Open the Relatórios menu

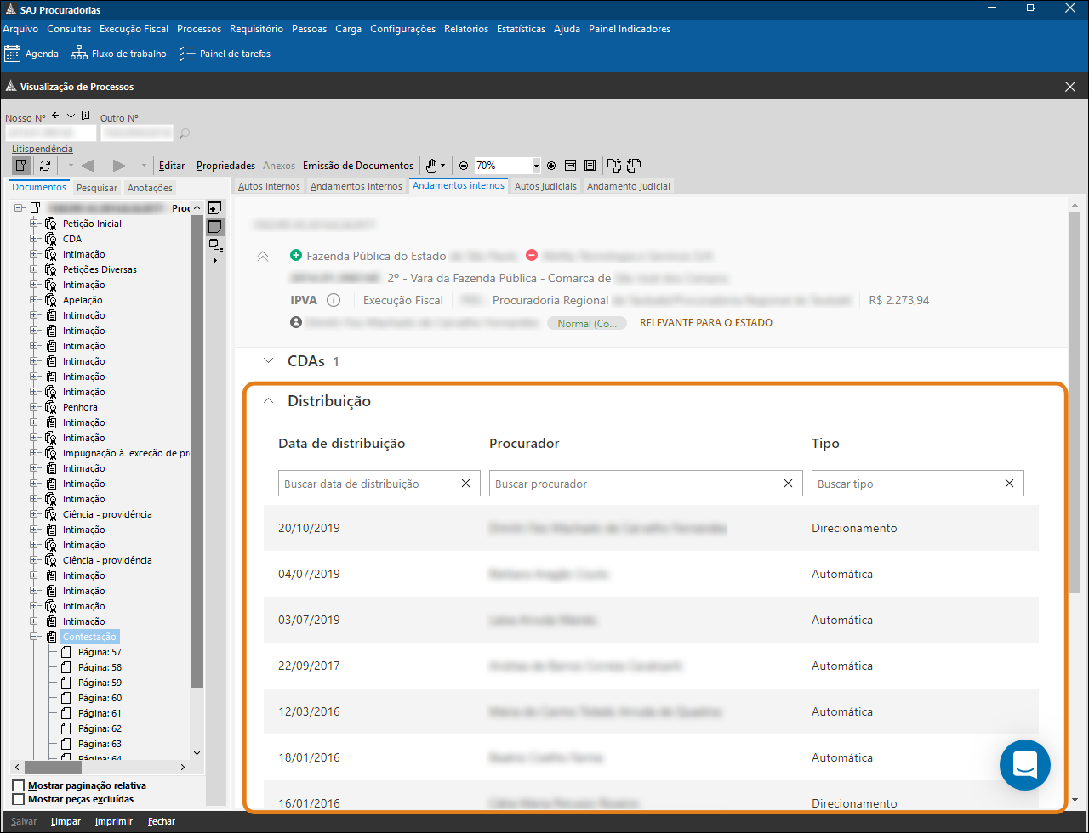pos(466,29)
